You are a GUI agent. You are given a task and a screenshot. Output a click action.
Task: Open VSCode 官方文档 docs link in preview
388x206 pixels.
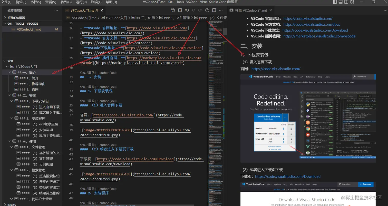(312, 24)
